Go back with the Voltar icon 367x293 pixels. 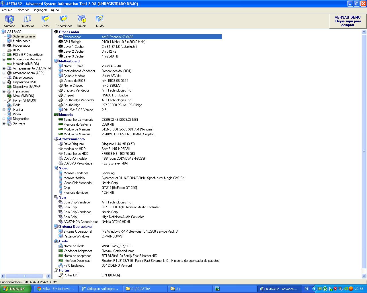[45, 21]
